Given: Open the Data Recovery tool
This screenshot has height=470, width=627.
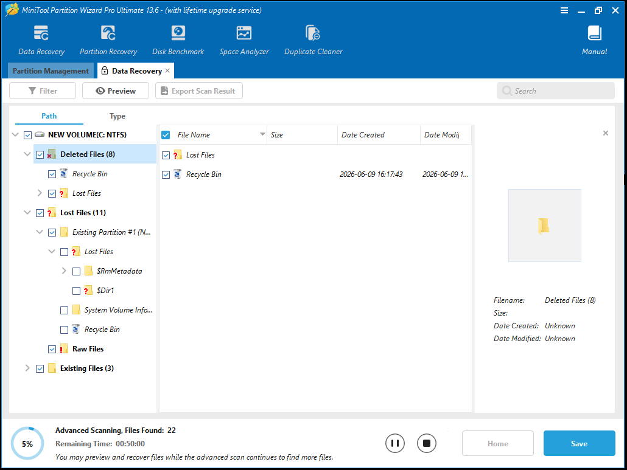Looking at the screenshot, I should [x=41, y=40].
